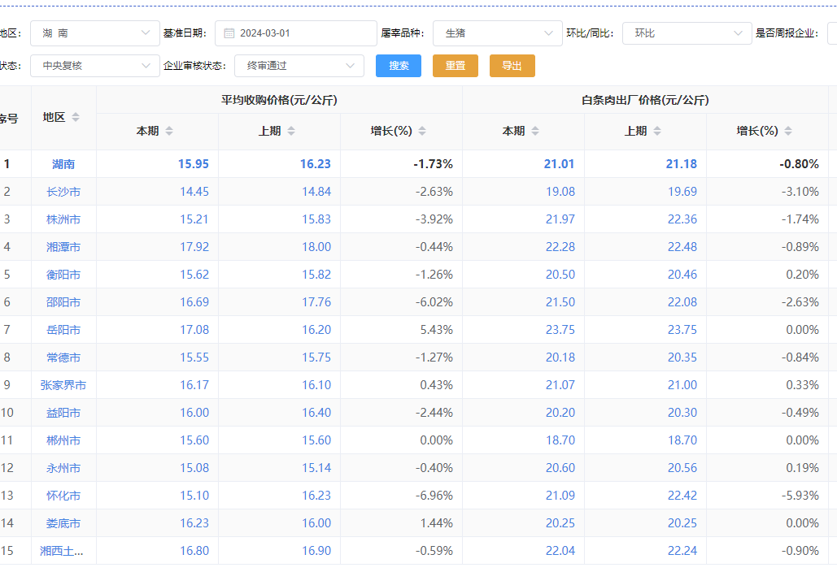Click the 张家界市 link in table

tap(63, 385)
